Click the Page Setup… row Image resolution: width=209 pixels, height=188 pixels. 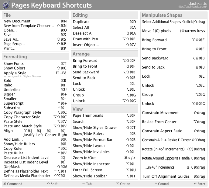pyautogui.click(x=35, y=44)
